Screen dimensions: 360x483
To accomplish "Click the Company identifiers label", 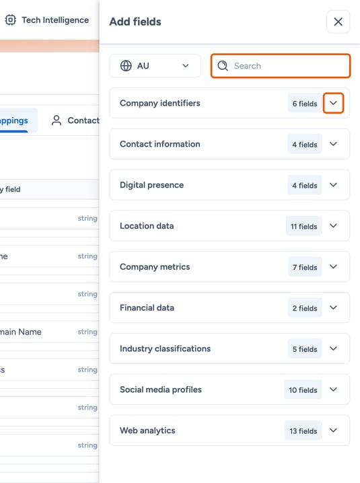I will [160, 103].
